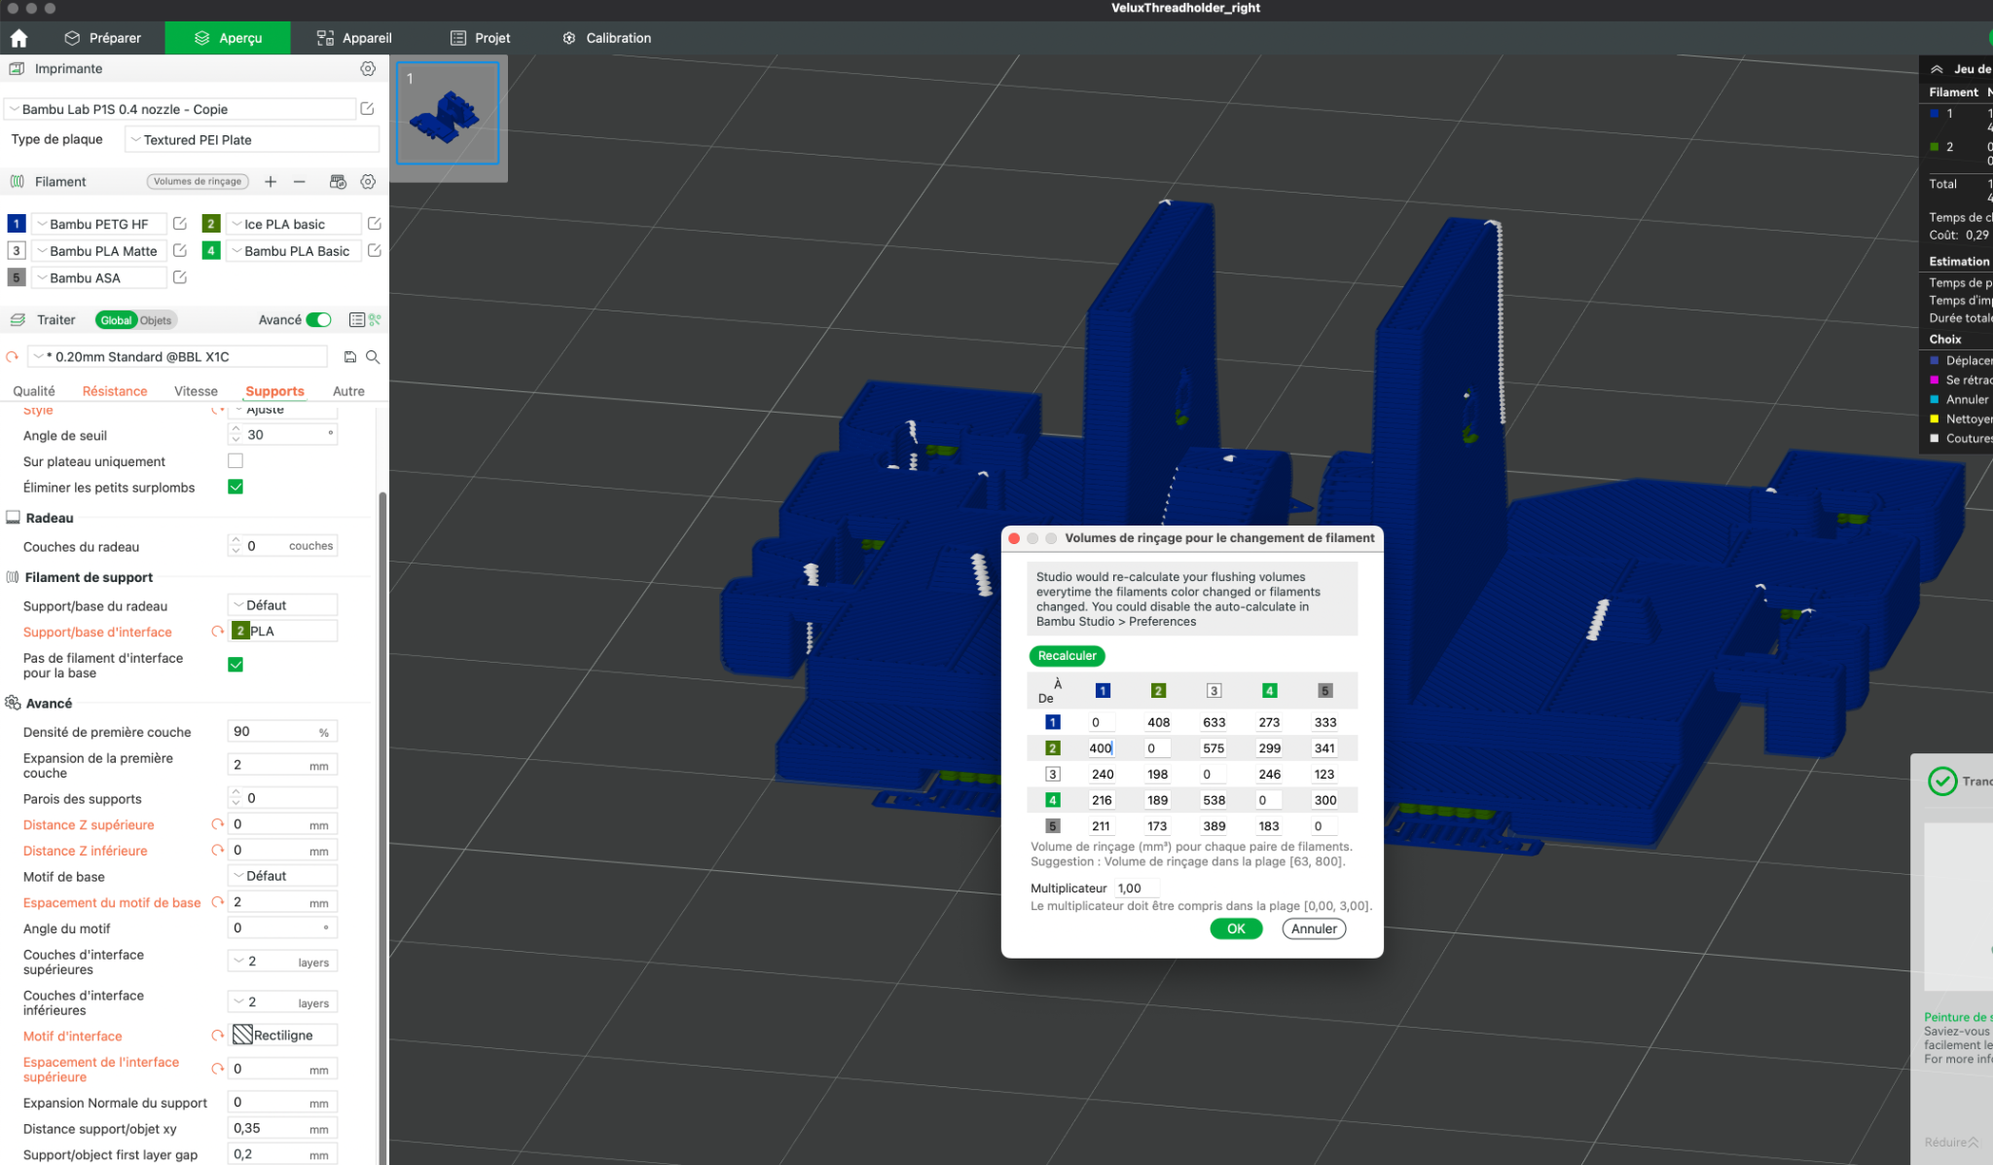
Task: Edit Bambu PETG HF filament preset
Action: point(180,224)
